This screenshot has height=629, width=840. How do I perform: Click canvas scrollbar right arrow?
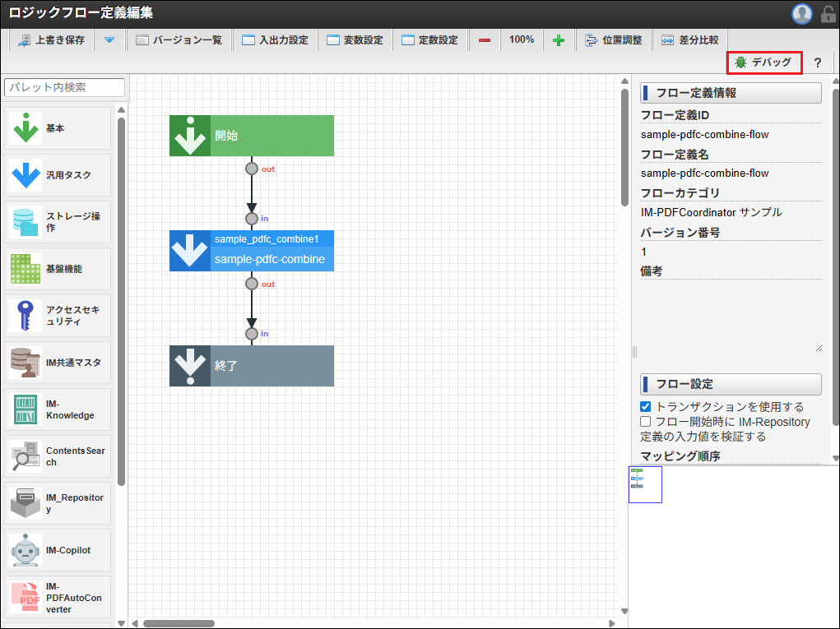pyautogui.click(x=612, y=623)
